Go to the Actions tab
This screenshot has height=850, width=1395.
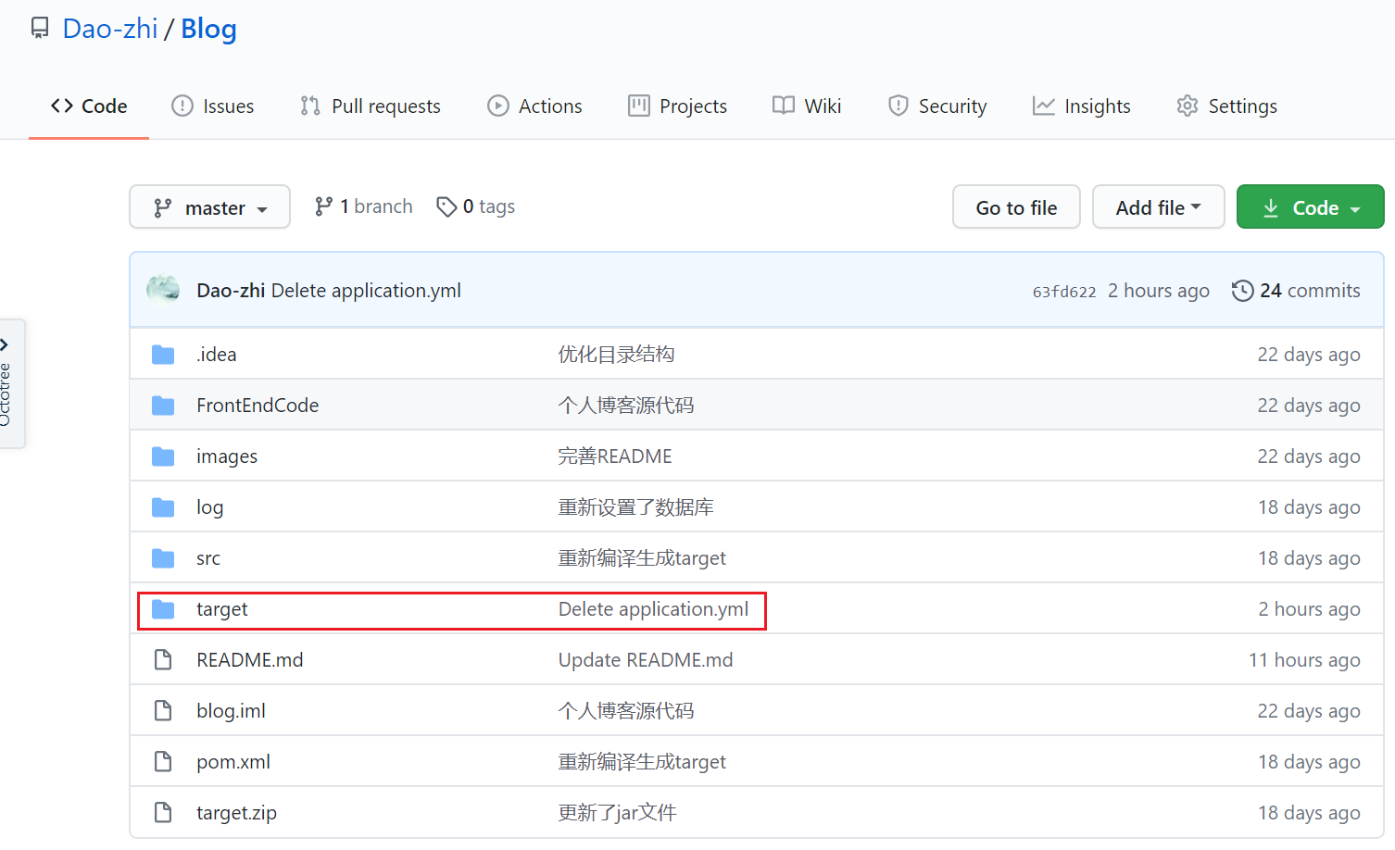534,106
